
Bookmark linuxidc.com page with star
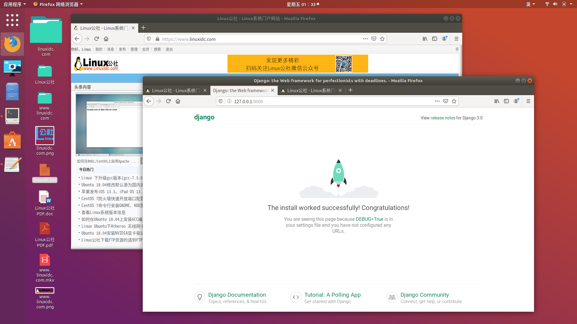(x=382, y=39)
